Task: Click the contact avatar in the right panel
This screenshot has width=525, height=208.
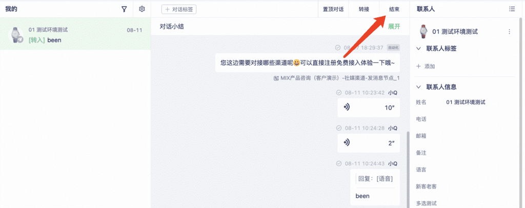Action: (423, 32)
